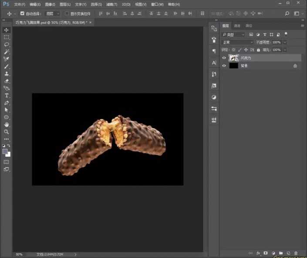
Task: Switch to the 通道 tab
Action: pyautogui.click(x=237, y=26)
